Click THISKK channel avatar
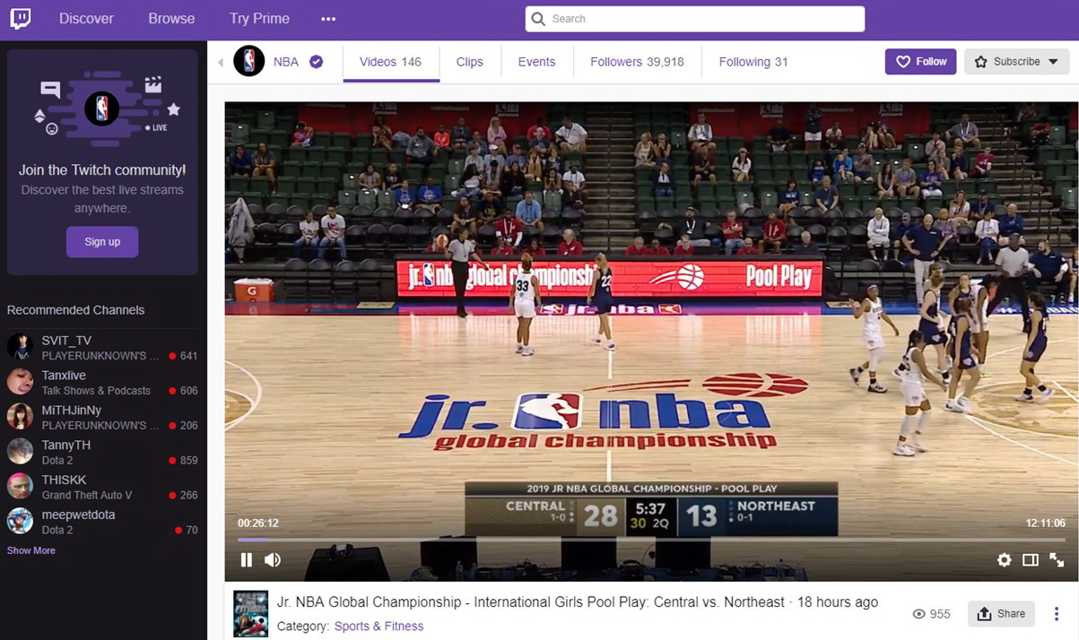 [x=20, y=487]
